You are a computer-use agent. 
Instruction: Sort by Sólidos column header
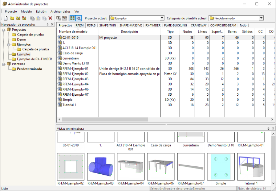[247, 32]
